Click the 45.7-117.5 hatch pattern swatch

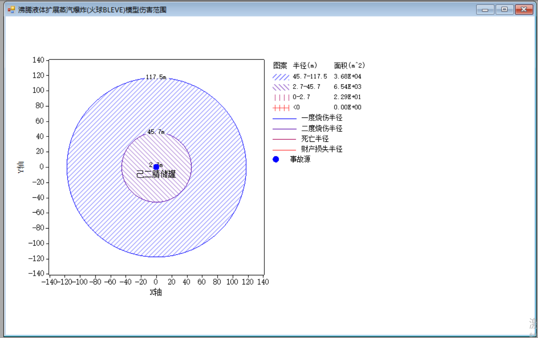tap(281, 77)
